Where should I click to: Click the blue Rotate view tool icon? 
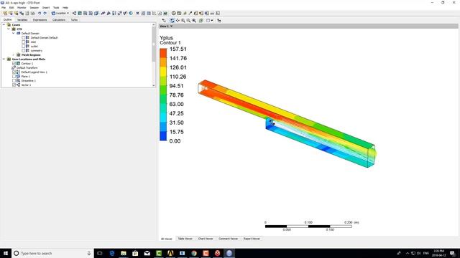point(172,21)
